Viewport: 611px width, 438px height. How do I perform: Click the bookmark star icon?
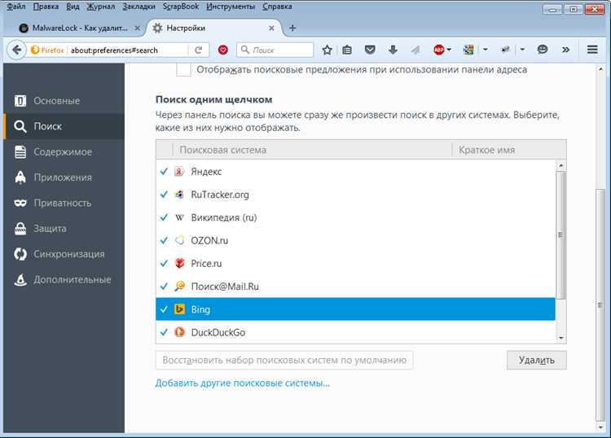pos(327,50)
